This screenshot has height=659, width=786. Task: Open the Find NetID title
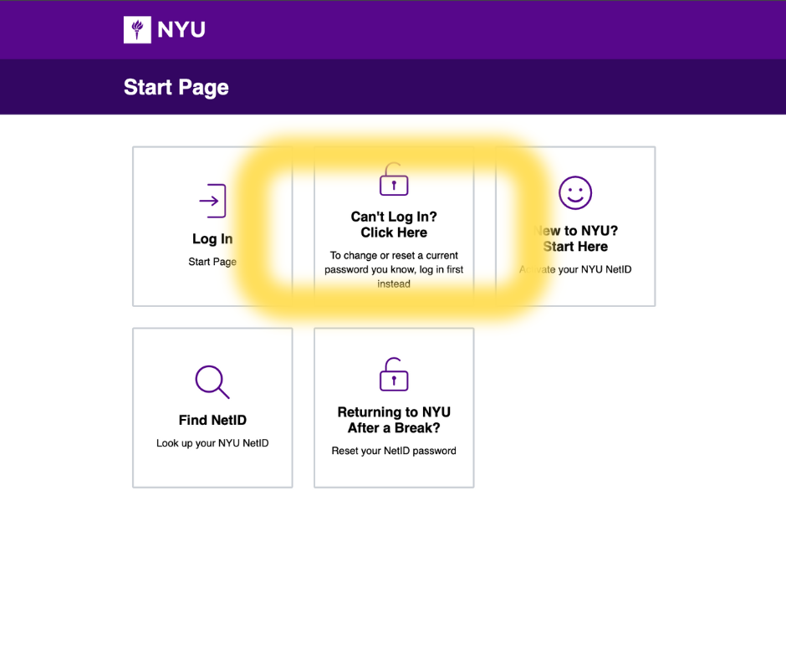coord(212,420)
